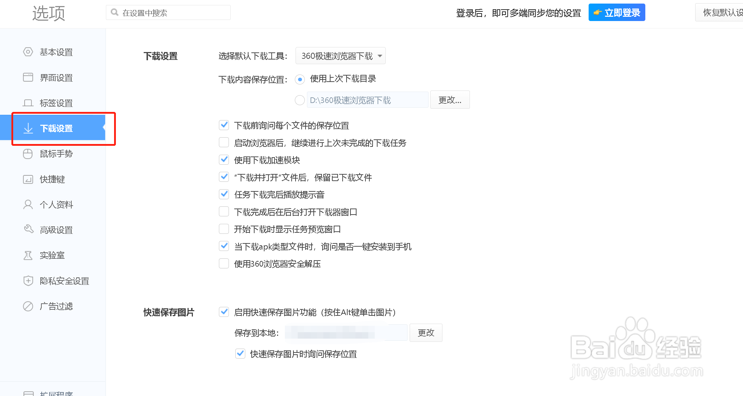Click the 标签设置 tab icon
Screen dimensions: 743x396
click(28, 103)
